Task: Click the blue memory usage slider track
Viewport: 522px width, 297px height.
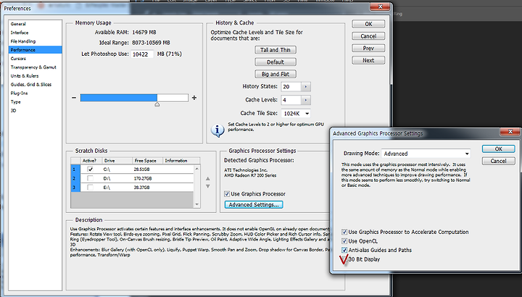Action: (118, 98)
